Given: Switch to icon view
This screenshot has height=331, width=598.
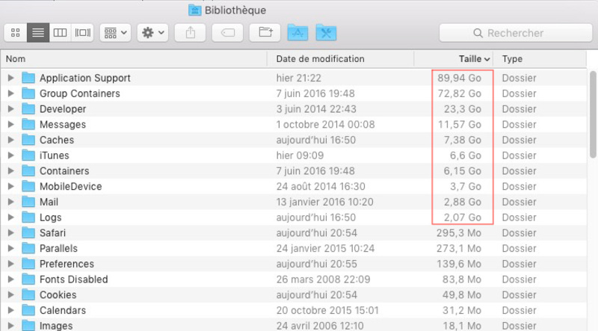Looking at the screenshot, I should tap(16, 33).
